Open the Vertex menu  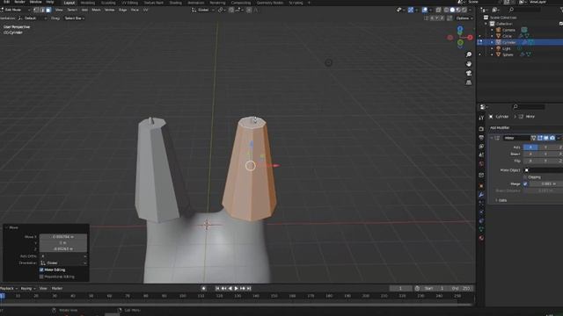point(109,10)
